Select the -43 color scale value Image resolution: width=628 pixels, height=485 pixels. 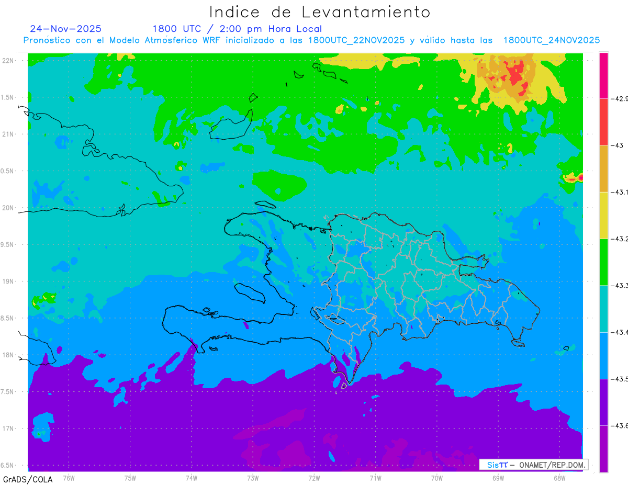[616, 145]
